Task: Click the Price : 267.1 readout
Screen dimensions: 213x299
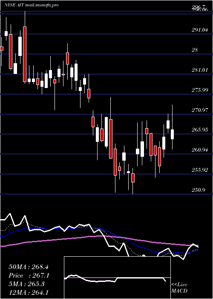Action: (29, 276)
